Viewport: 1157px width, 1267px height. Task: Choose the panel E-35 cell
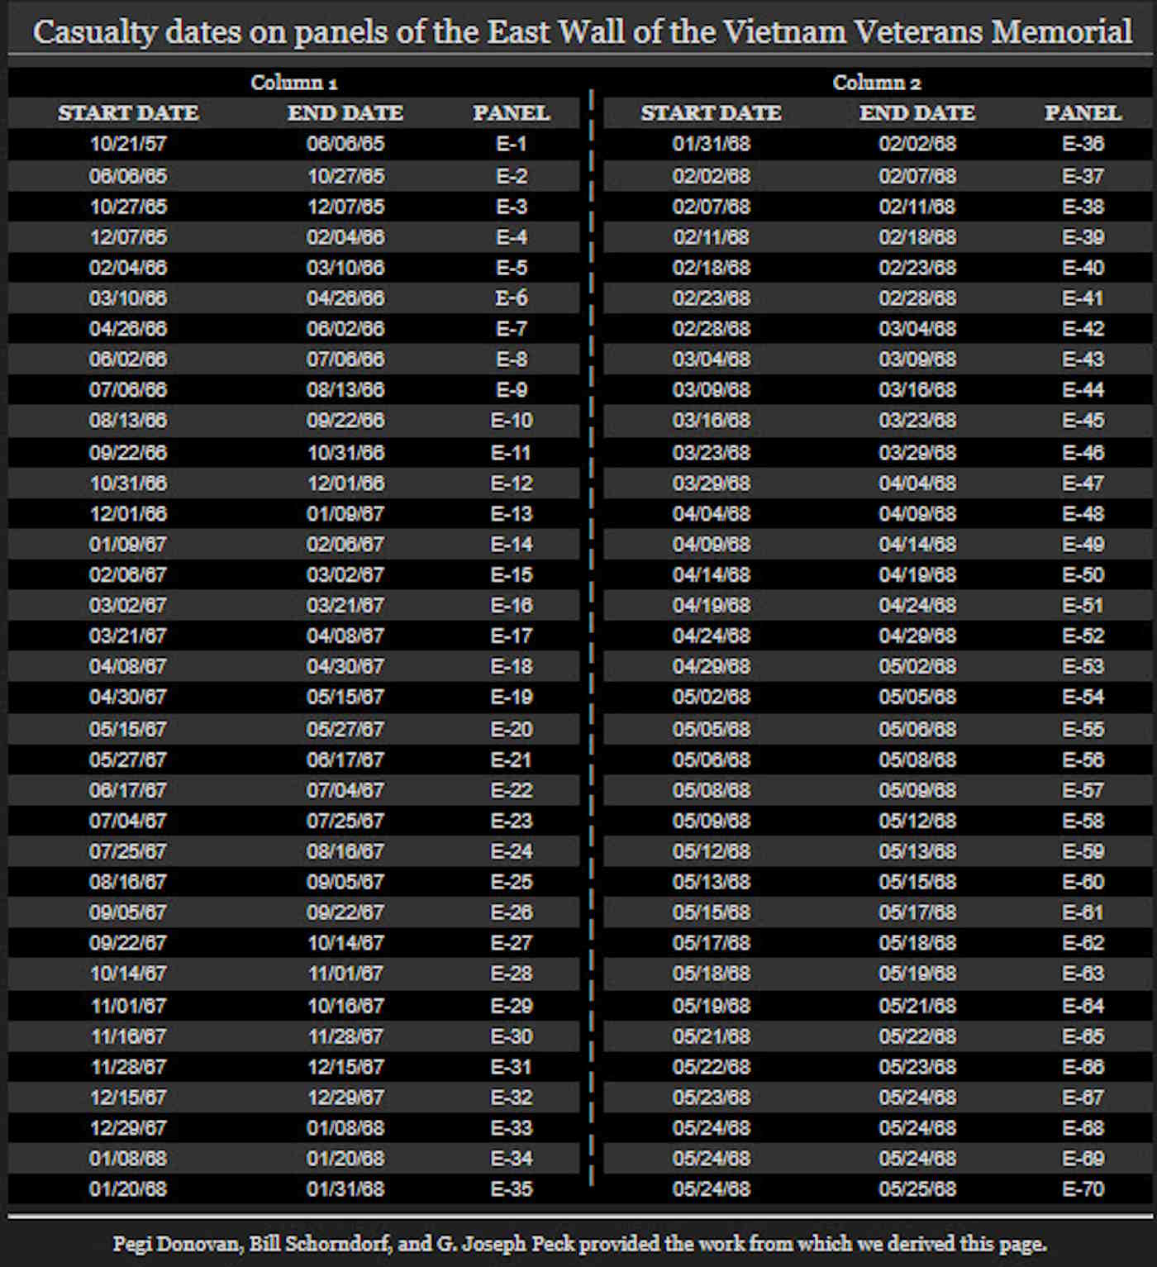[x=511, y=1189]
